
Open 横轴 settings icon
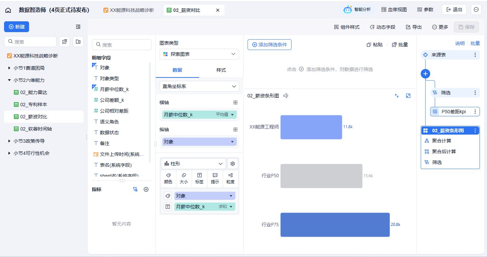235,102
